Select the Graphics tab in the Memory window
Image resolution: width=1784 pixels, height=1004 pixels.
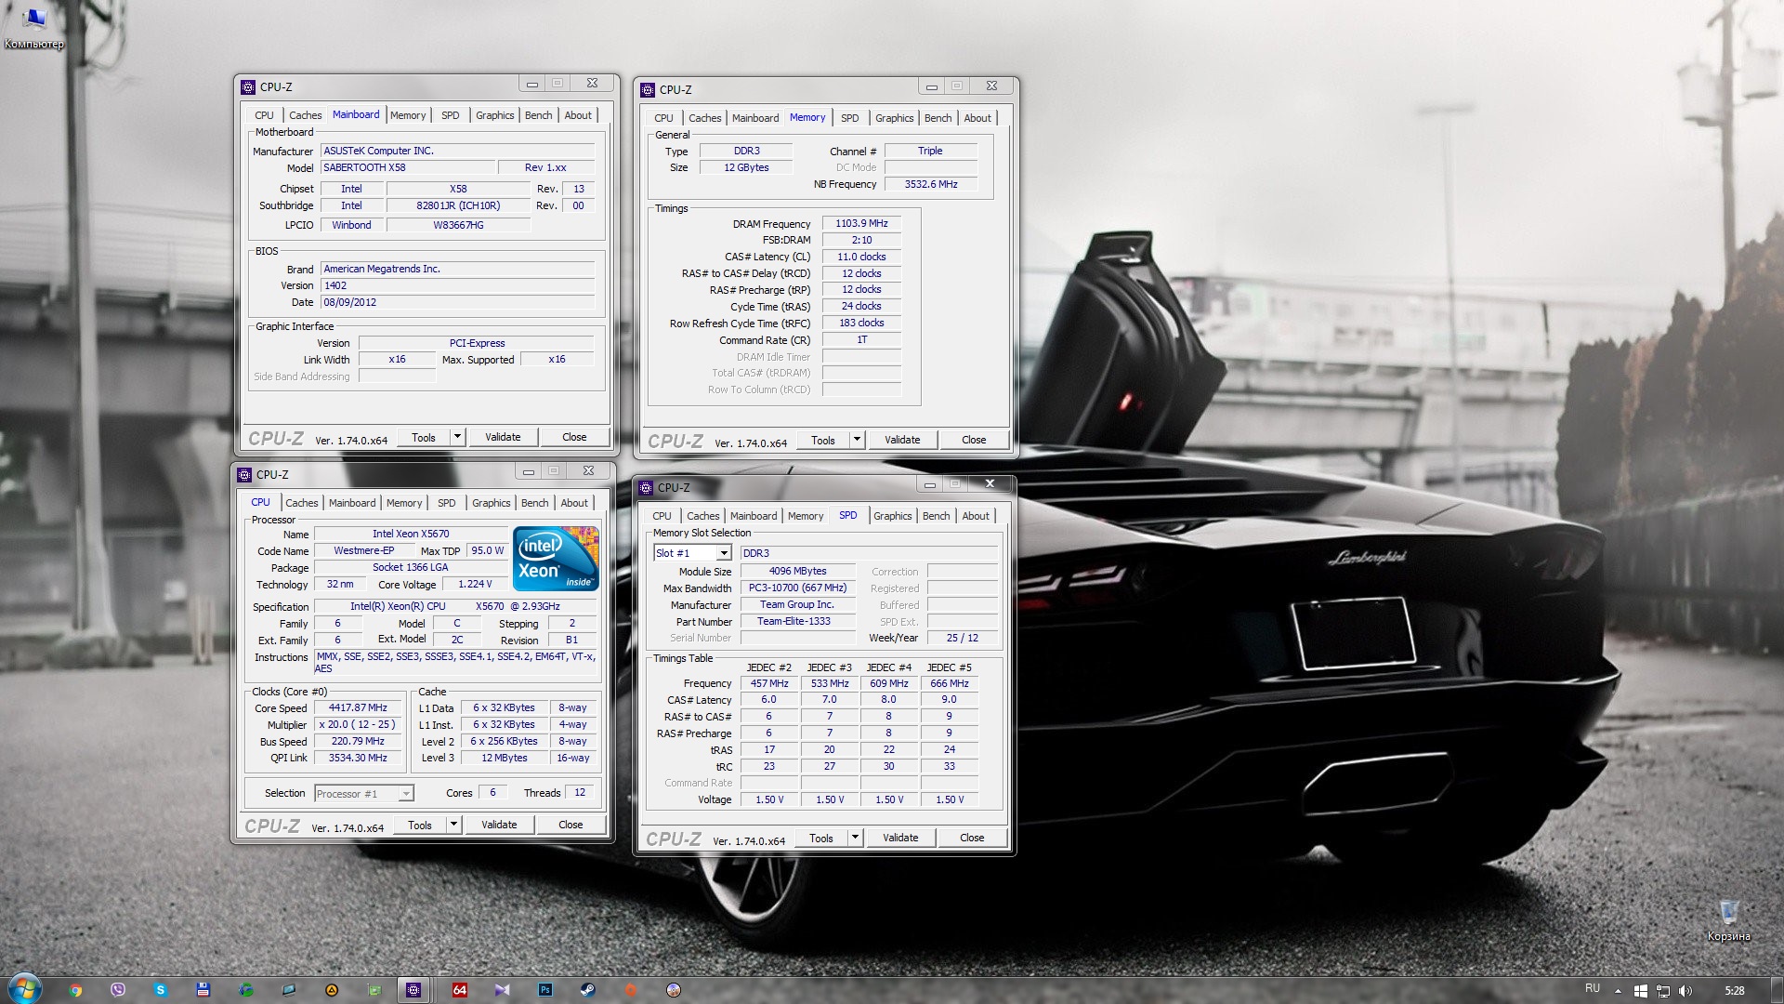click(x=894, y=118)
